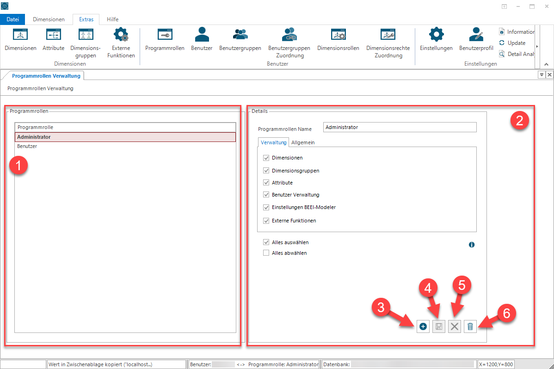Select the Benutzer role row
Viewport: 554px width, 369px height.
click(x=125, y=146)
